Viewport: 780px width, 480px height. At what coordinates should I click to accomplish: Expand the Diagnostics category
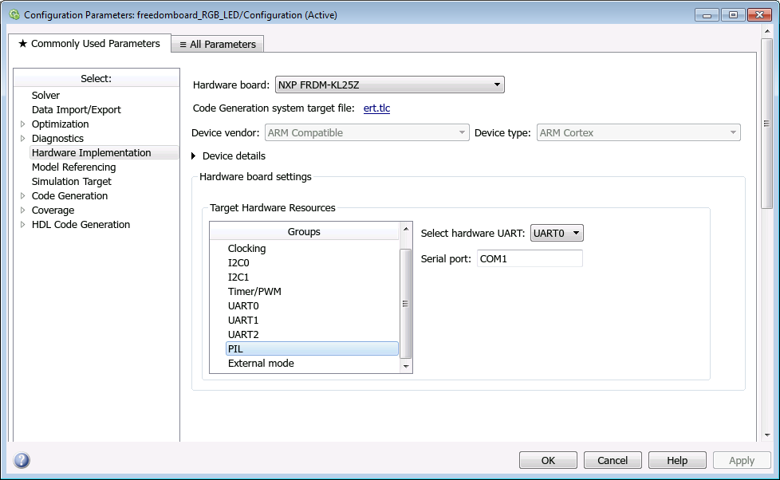pos(22,138)
